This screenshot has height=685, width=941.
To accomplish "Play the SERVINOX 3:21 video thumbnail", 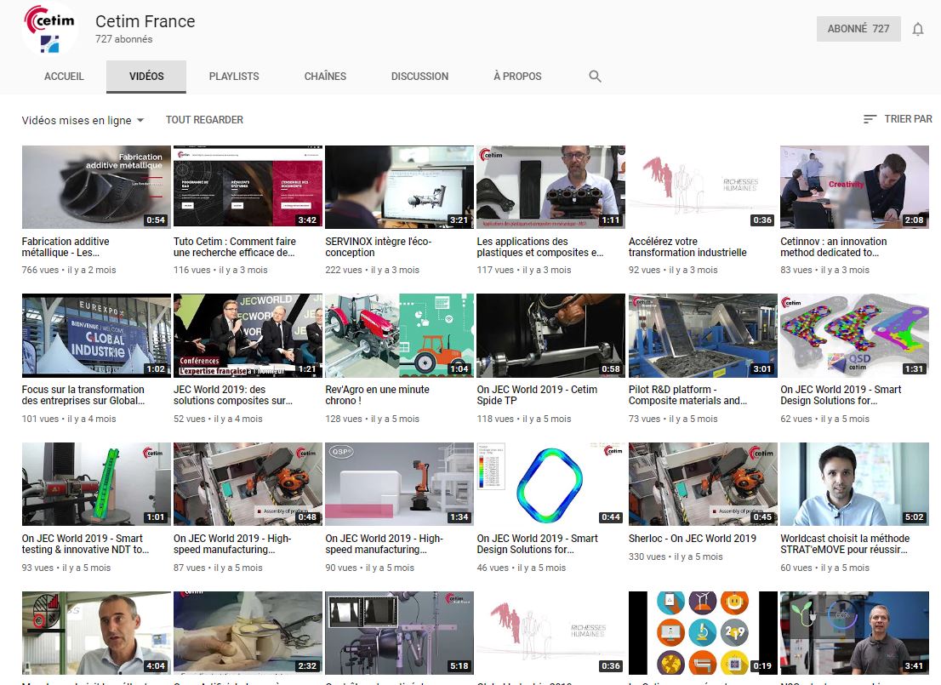I will coord(400,186).
